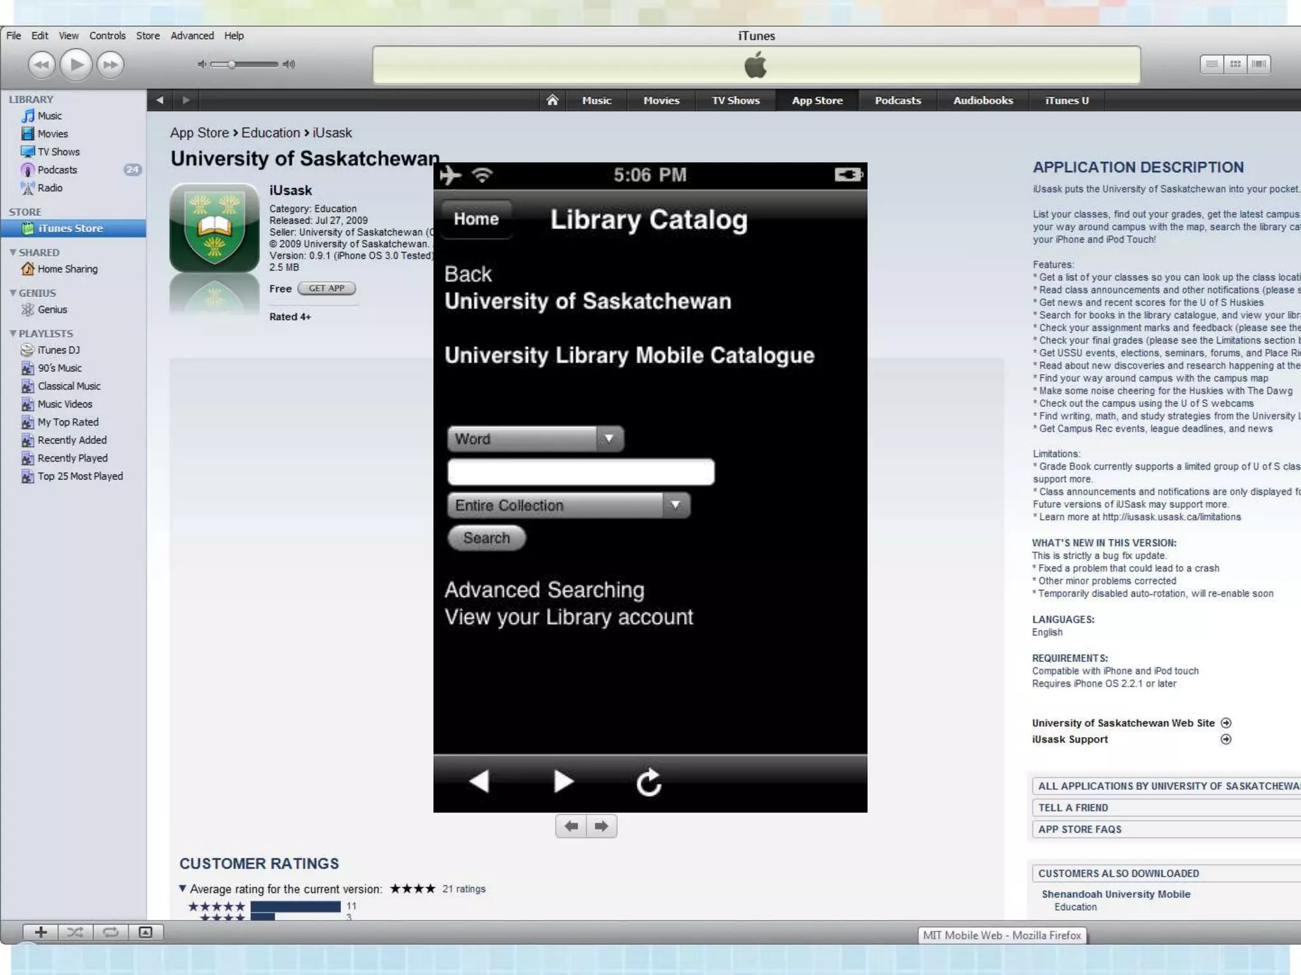Click the home icon in store navigation
Viewport: 1301px width, 975px height.
(x=552, y=100)
